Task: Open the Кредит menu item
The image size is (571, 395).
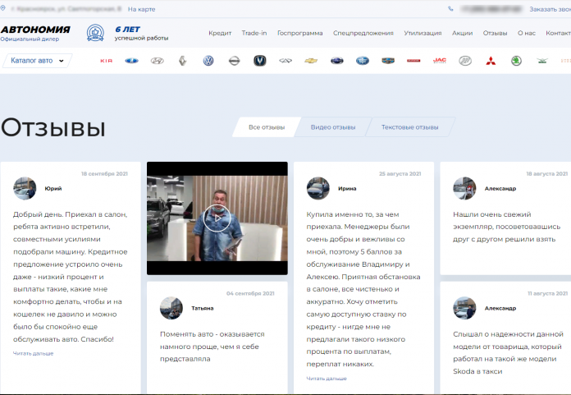Action: [220, 33]
